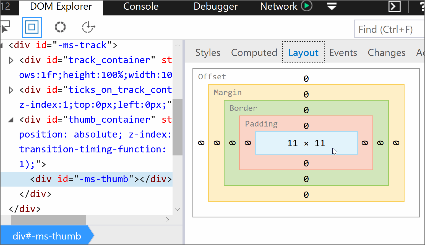
Task: Click the DOM tree scroll down arrow
Action: click(x=178, y=210)
